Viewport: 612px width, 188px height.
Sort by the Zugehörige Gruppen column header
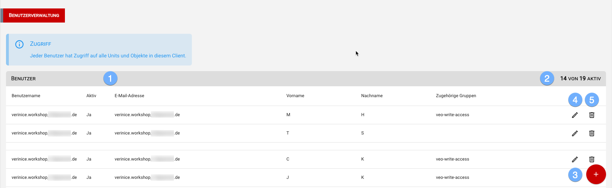[456, 96]
